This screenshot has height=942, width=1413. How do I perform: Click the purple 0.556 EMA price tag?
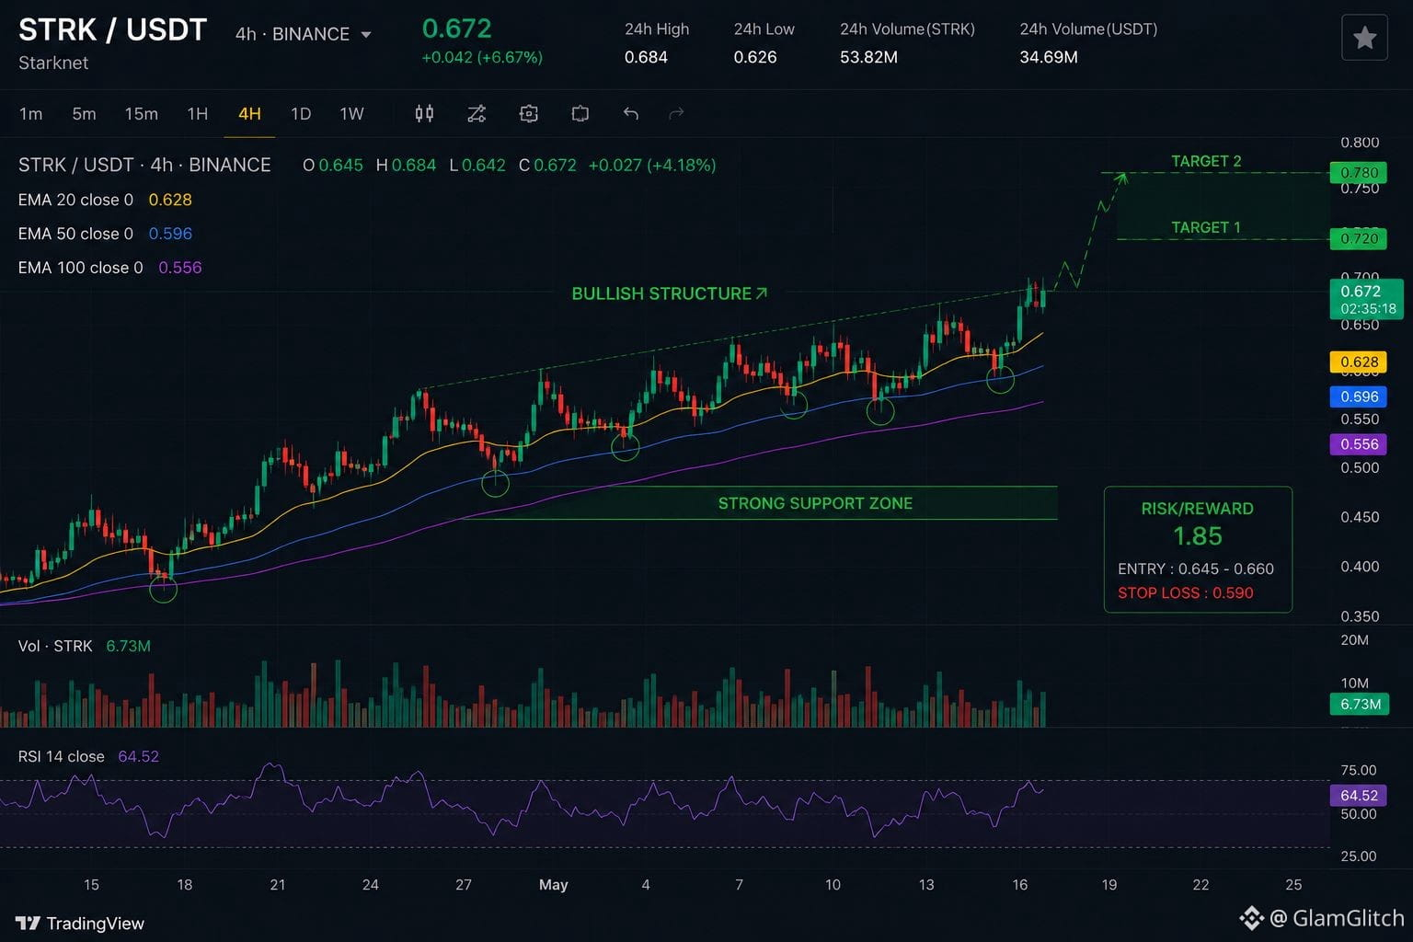tap(1359, 444)
